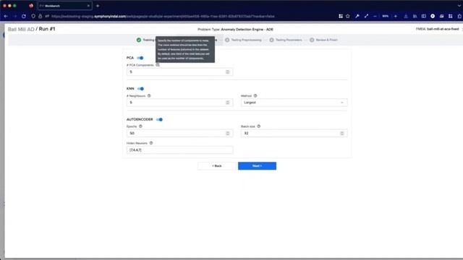463x260 pixels.
Task: Zoom in with the plus button
Action: 396,16
